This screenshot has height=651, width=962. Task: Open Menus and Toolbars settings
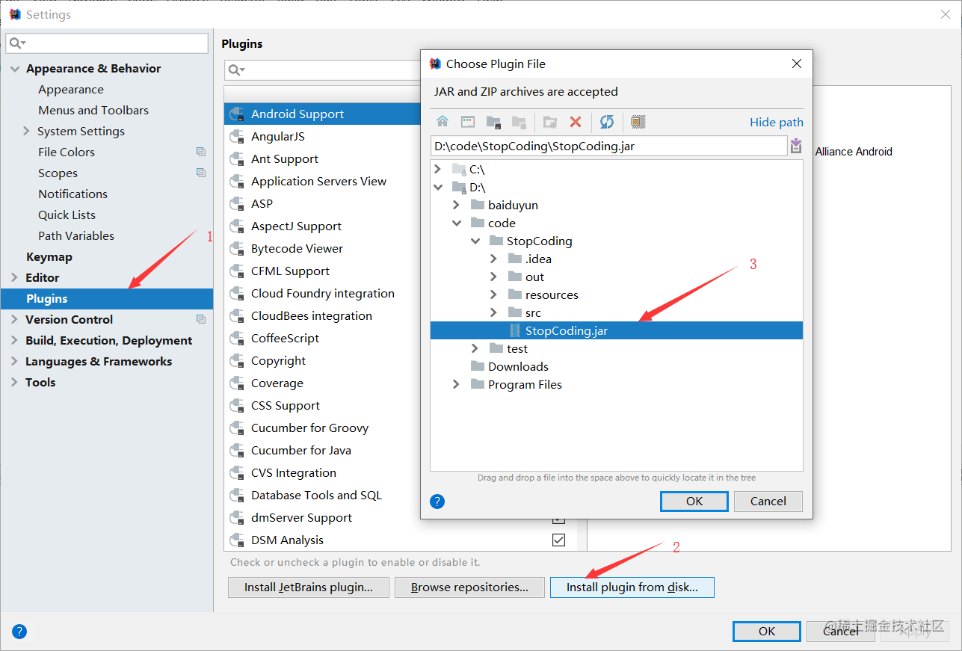[93, 110]
